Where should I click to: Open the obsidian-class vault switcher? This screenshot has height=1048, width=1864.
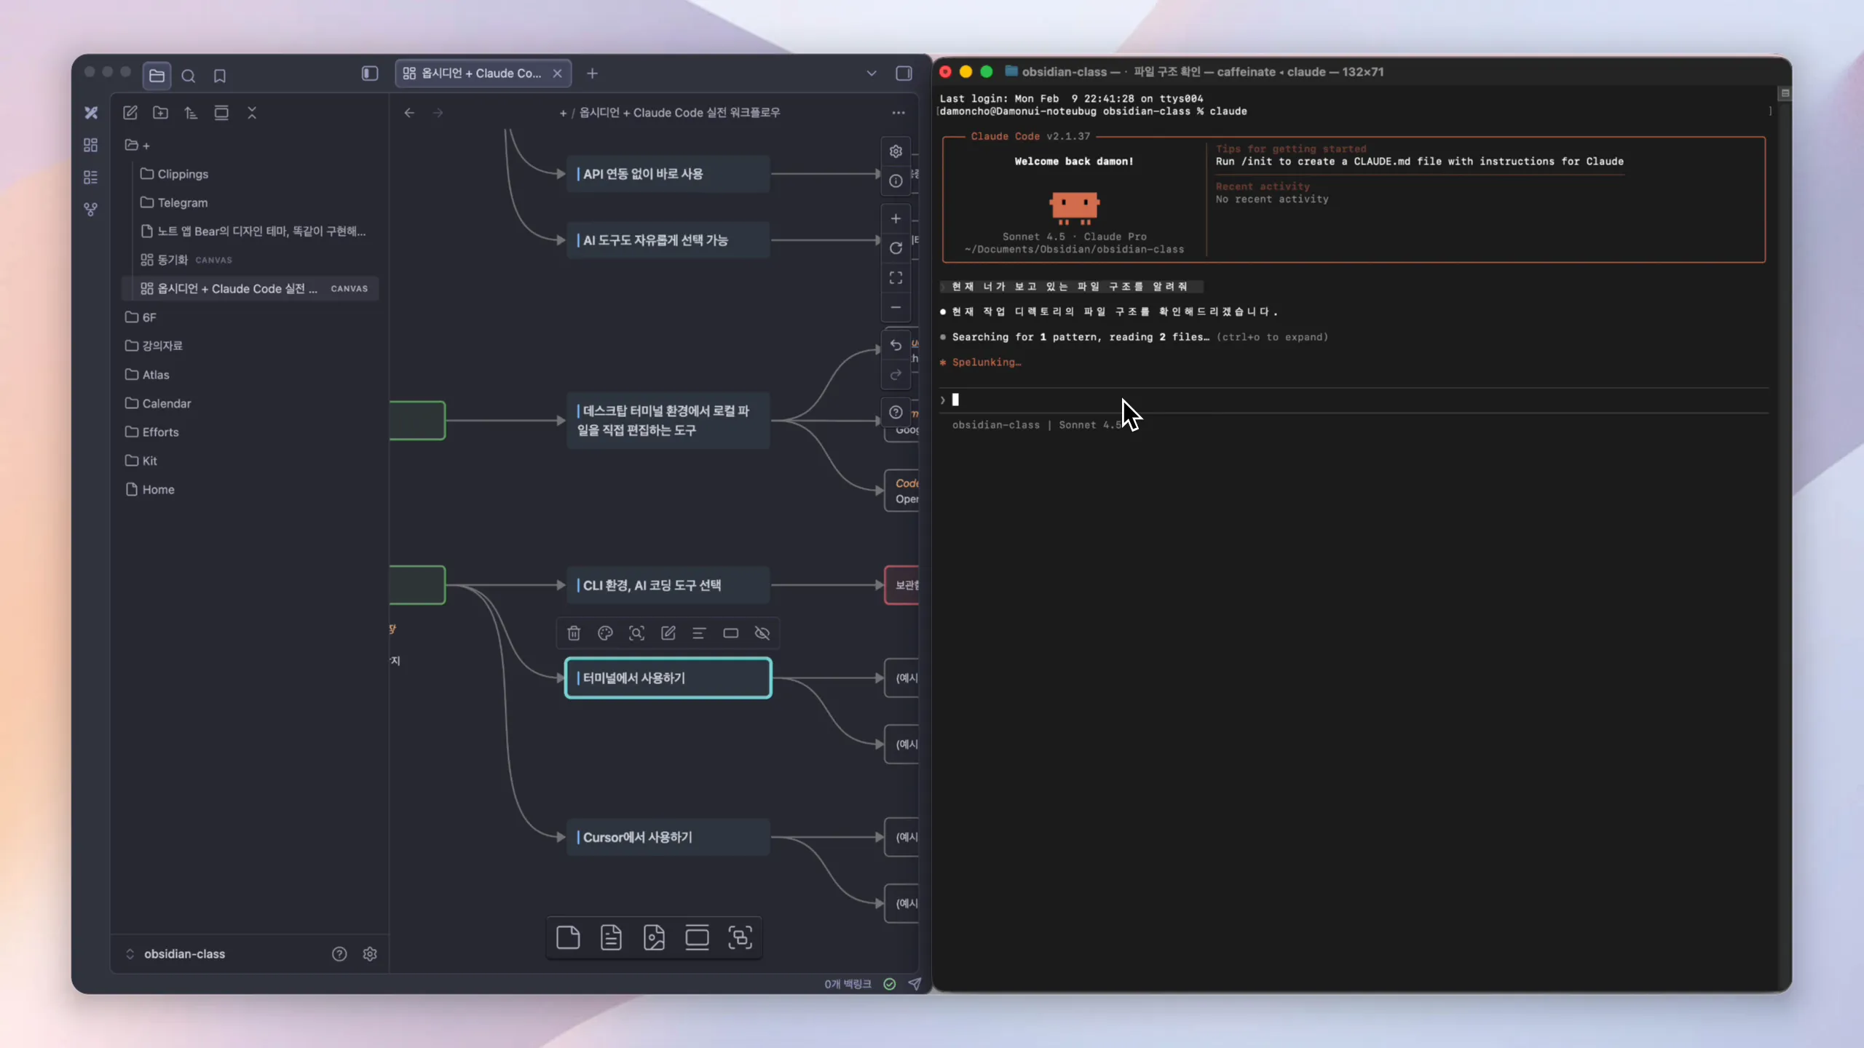183,953
